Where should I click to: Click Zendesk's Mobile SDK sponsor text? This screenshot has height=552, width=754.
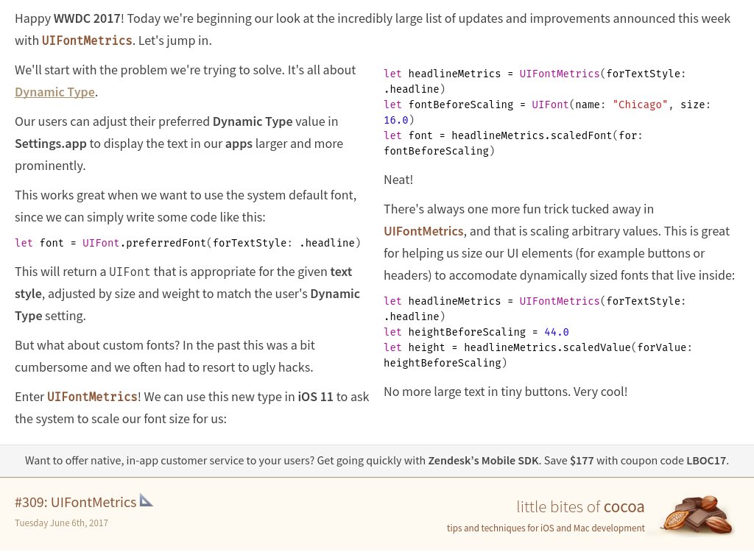tap(483, 461)
